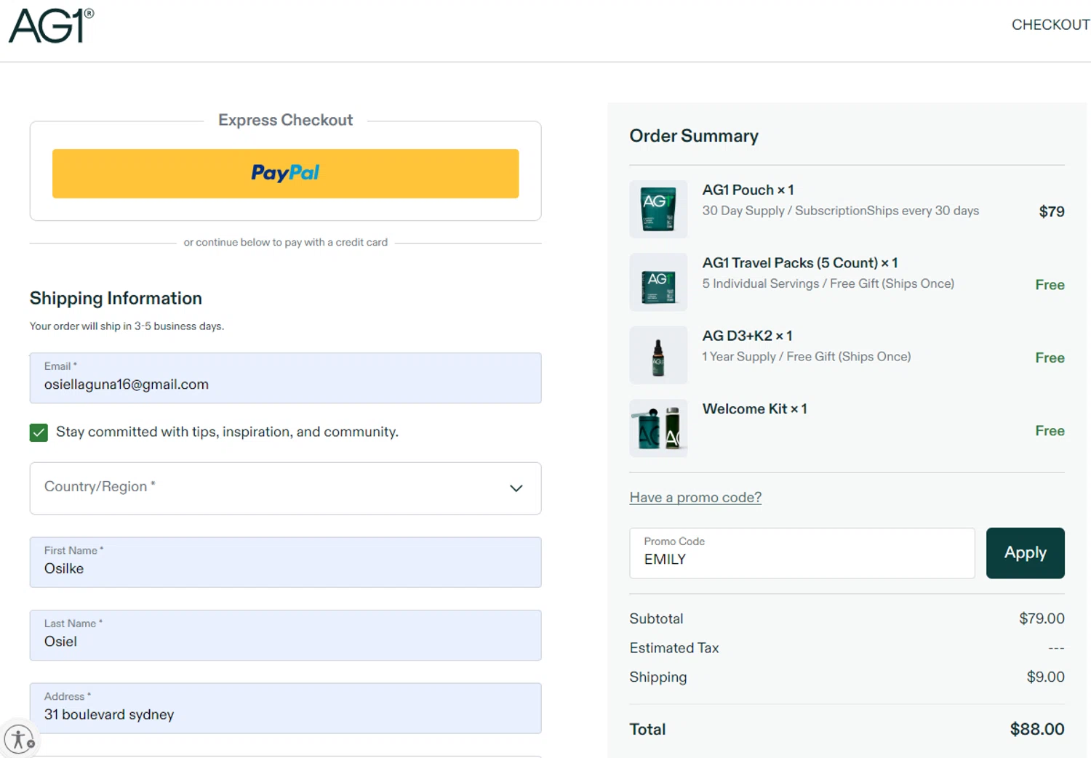
Task: Apply the promo code
Action: tap(1025, 553)
